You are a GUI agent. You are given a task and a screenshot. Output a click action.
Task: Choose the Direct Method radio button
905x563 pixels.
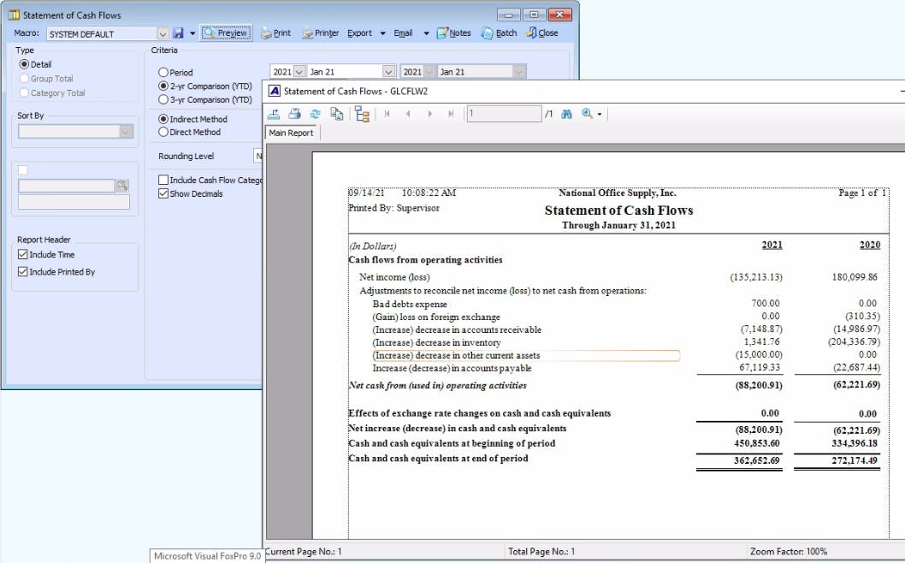coord(163,133)
